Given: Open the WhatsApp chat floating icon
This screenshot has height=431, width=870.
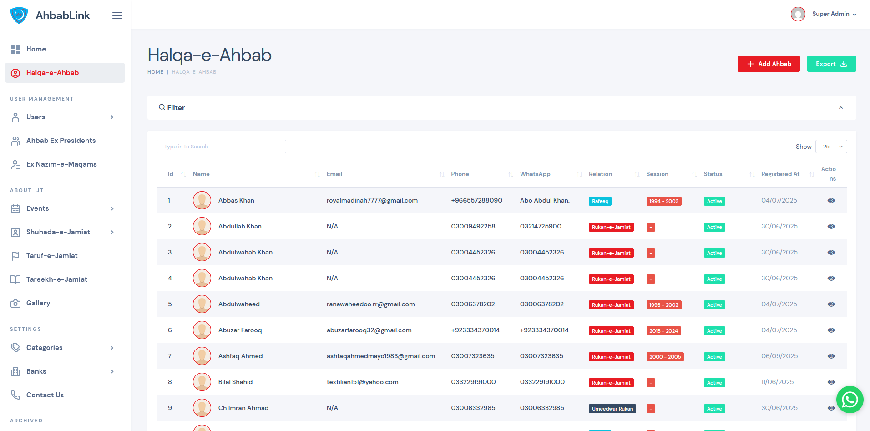Looking at the screenshot, I should click(850, 400).
